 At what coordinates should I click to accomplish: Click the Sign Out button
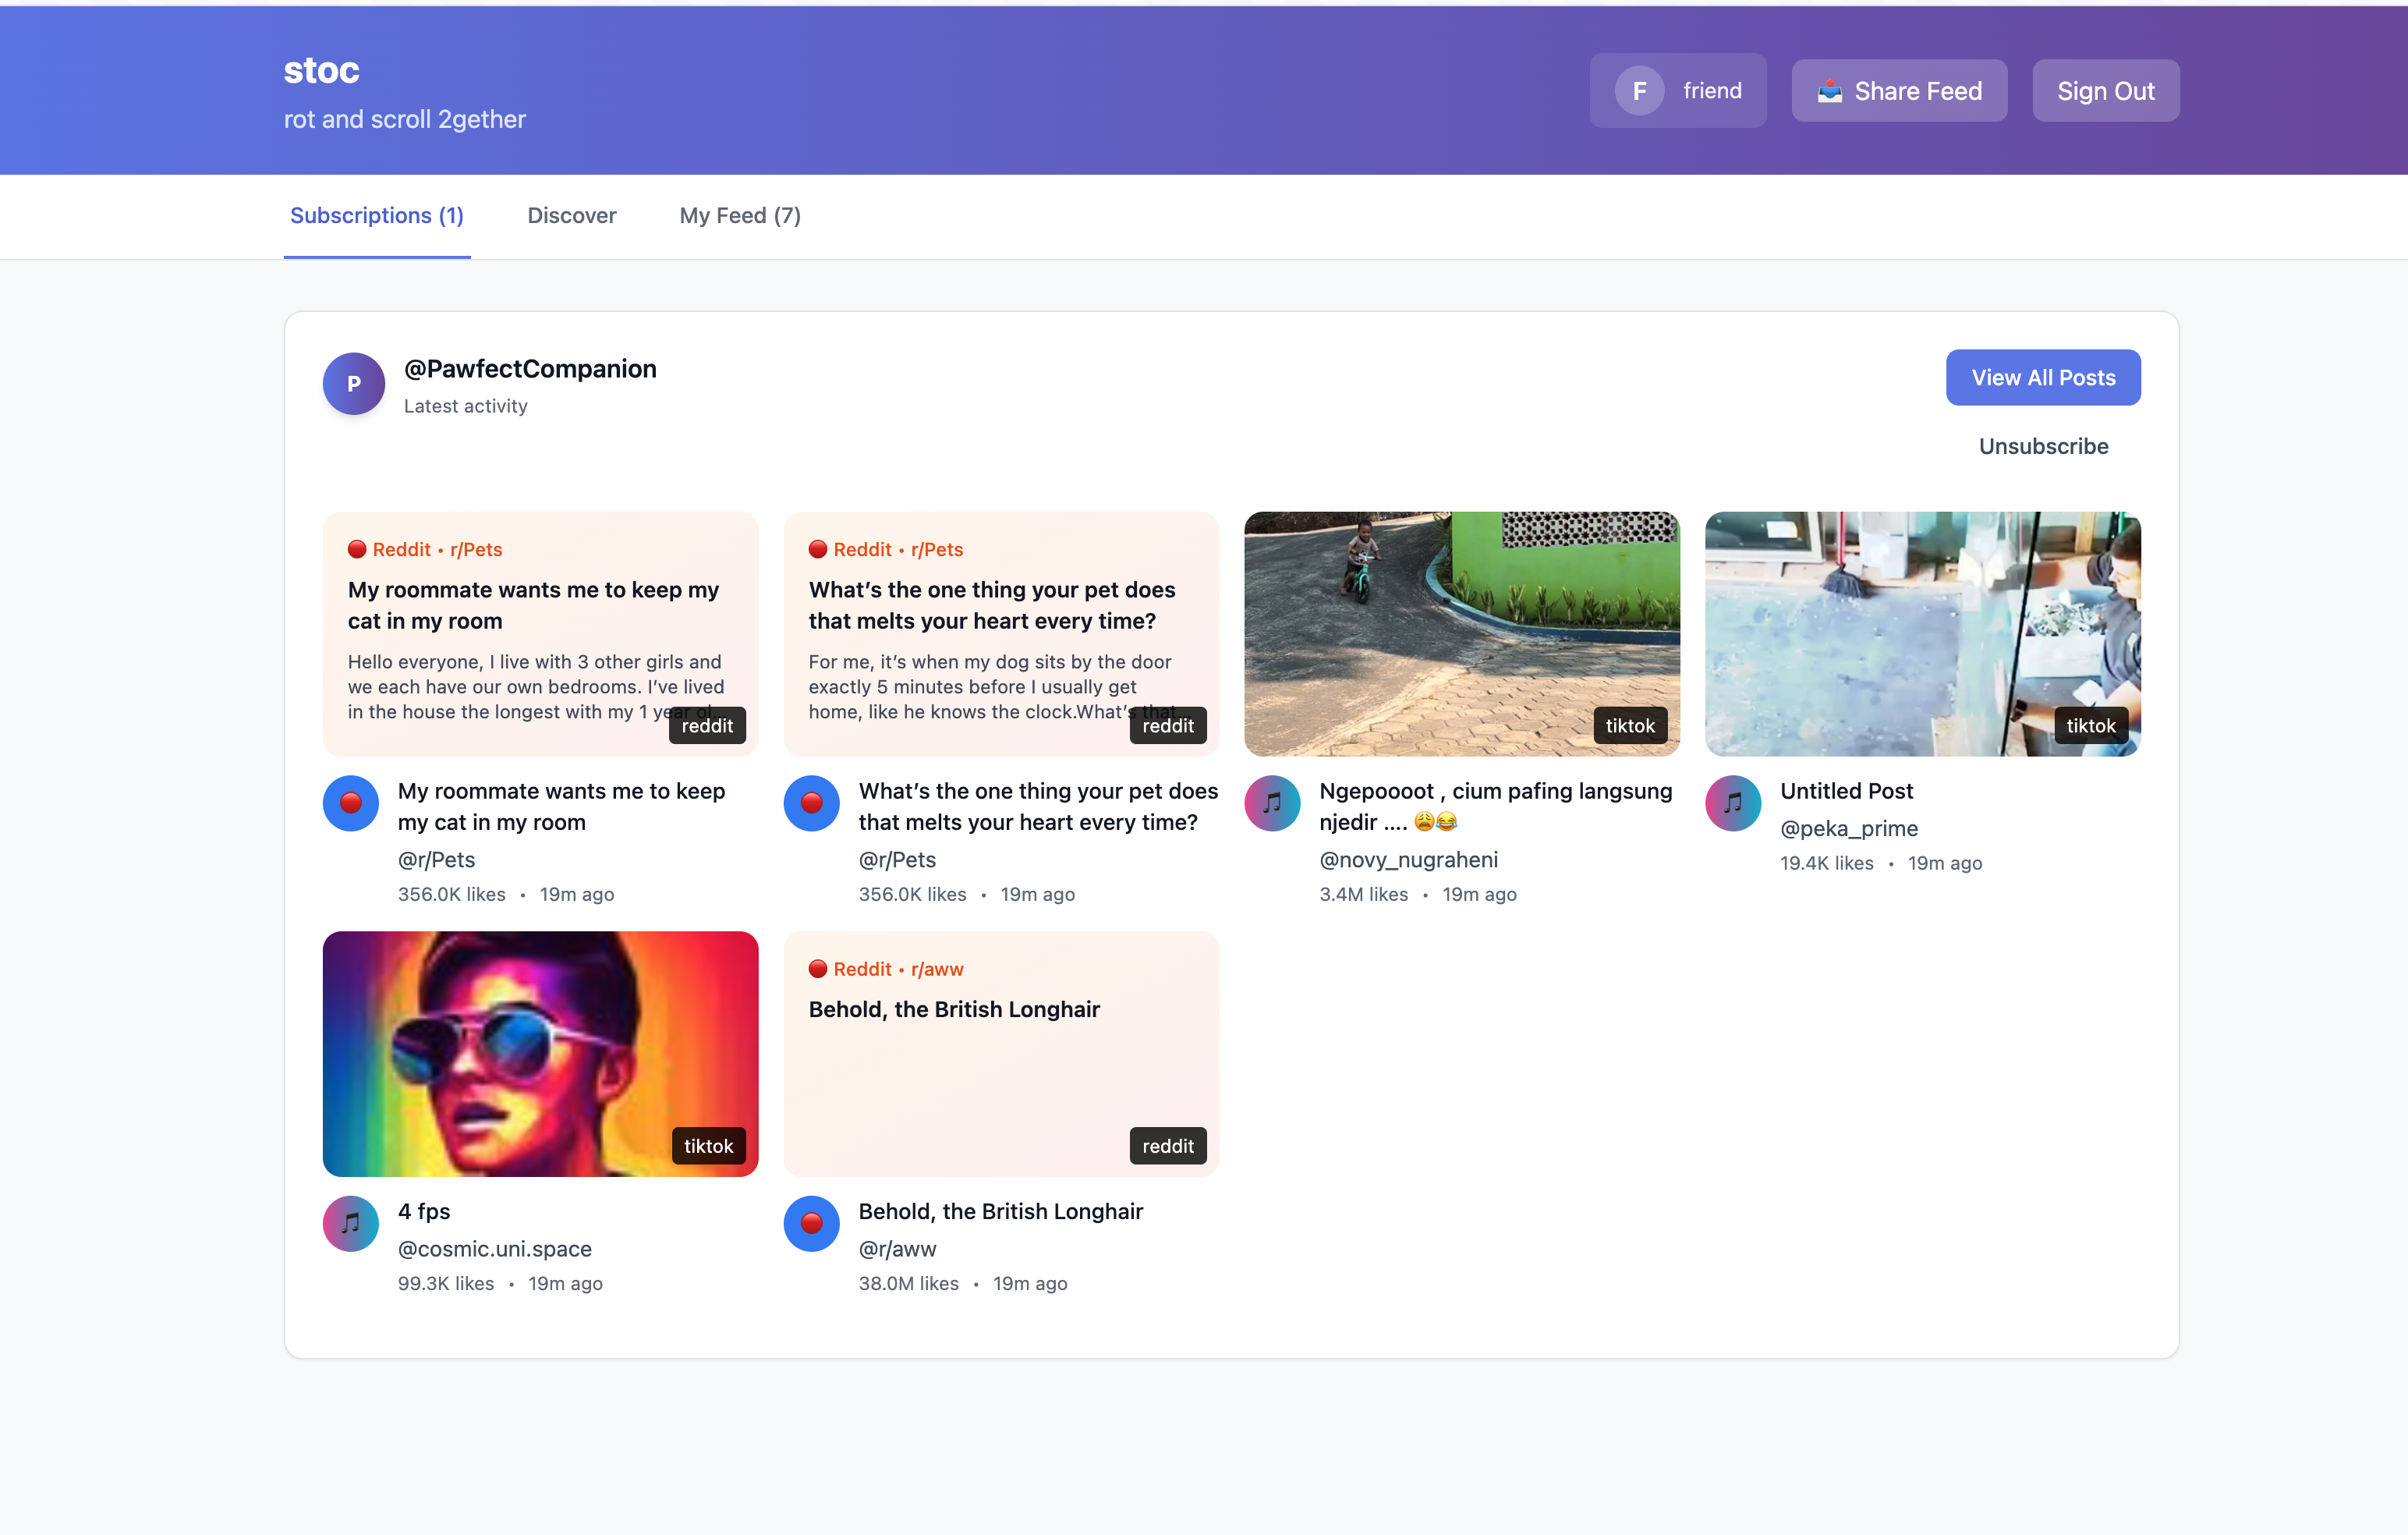click(2105, 91)
